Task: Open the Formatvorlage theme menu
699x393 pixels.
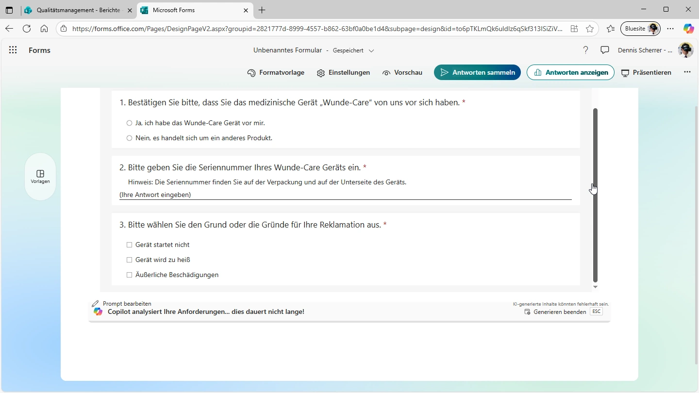Action: pyautogui.click(x=276, y=73)
